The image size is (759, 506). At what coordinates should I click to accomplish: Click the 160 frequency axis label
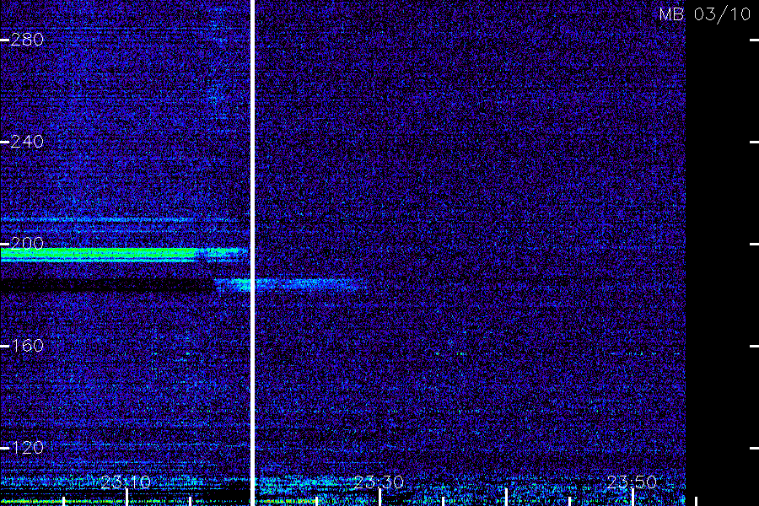click(x=27, y=345)
